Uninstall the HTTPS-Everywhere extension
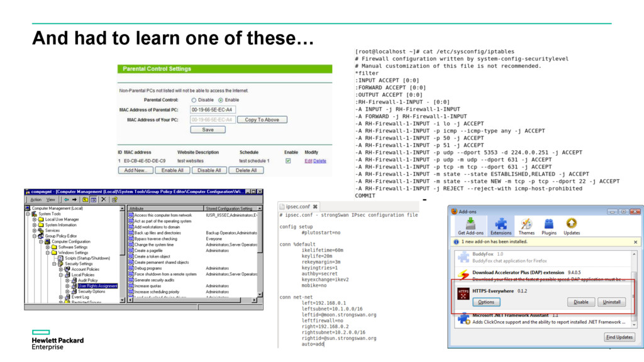The width and height of the screenshot is (644, 362). (x=611, y=302)
